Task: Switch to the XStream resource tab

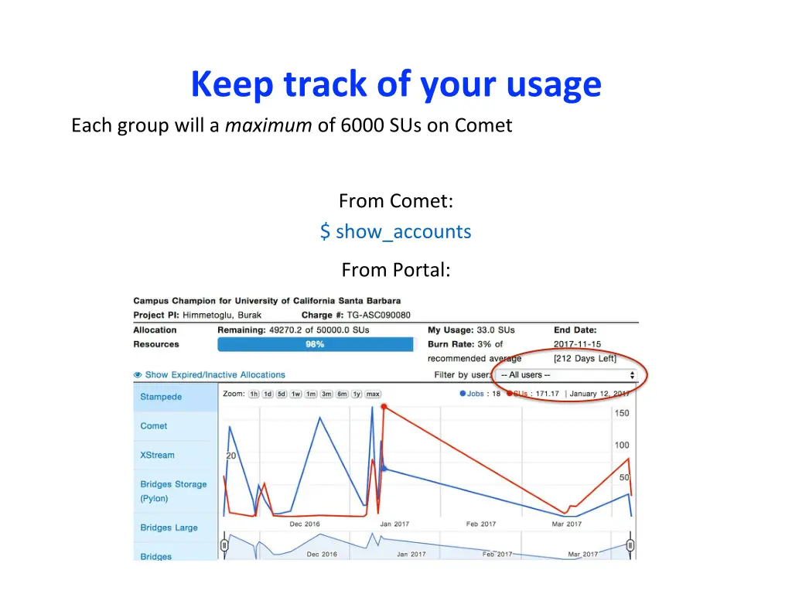Action: (x=176, y=455)
